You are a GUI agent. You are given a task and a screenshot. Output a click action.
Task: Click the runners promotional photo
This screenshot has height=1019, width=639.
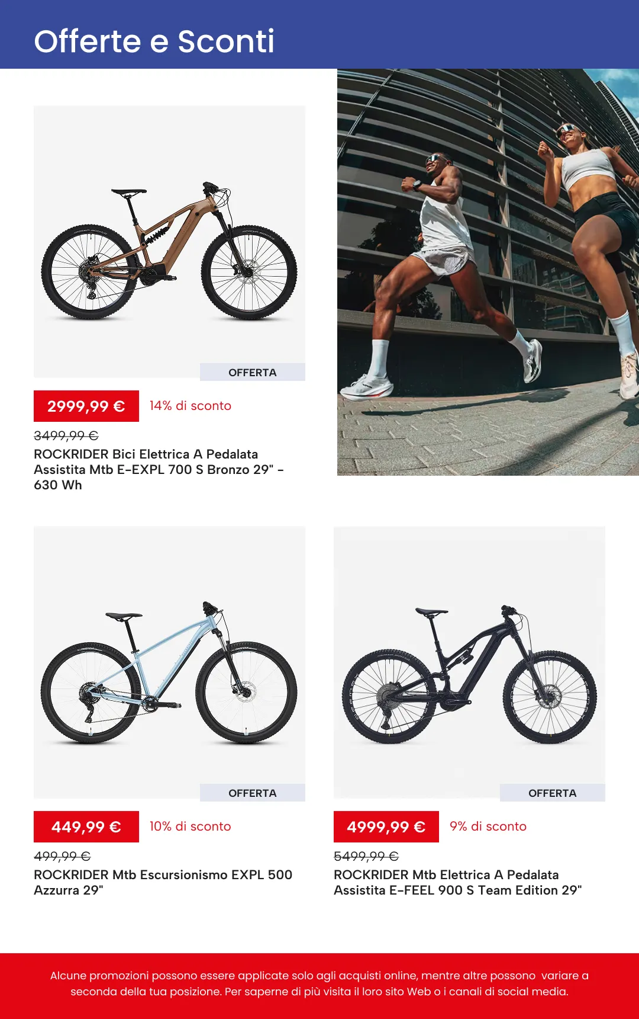coord(488,272)
